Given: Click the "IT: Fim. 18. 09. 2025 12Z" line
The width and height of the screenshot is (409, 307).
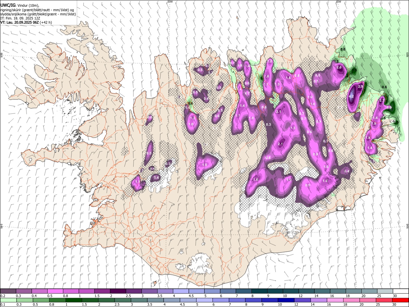Looking at the screenshot, I should click(20, 18).
